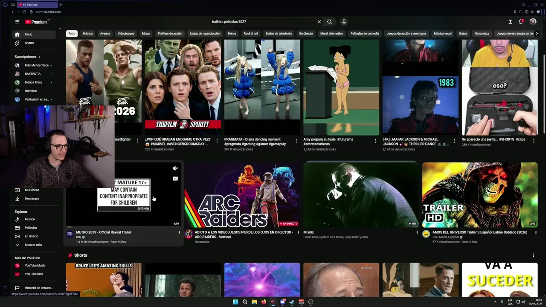This screenshot has width=546, height=307.
Task: Open File Explorer from the taskbar
Action: pos(254,302)
